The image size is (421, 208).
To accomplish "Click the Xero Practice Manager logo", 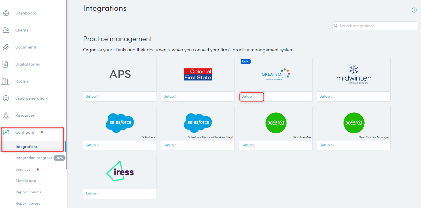I will click(x=354, y=123).
